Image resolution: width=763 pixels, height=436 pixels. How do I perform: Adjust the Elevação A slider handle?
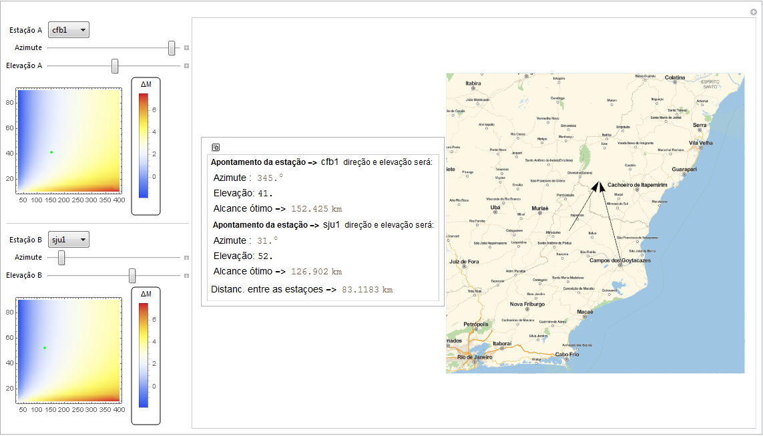tap(115, 65)
